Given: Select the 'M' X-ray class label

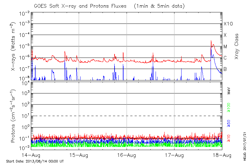Looking at the screenshot, I should (x=225, y=47).
